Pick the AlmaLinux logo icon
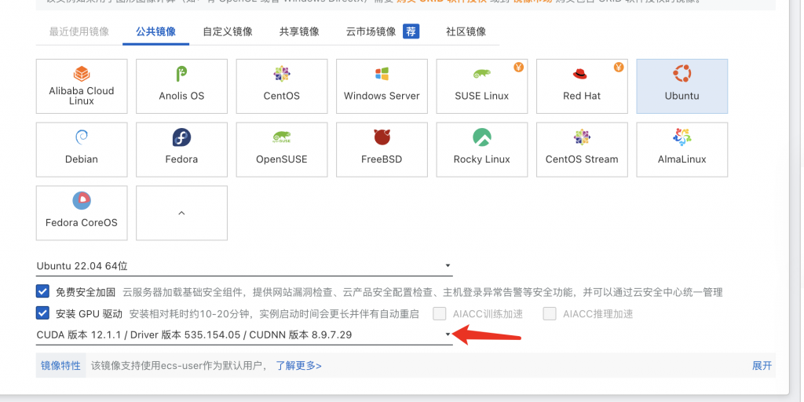Screen dimensions: 804x402 click(x=682, y=137)
